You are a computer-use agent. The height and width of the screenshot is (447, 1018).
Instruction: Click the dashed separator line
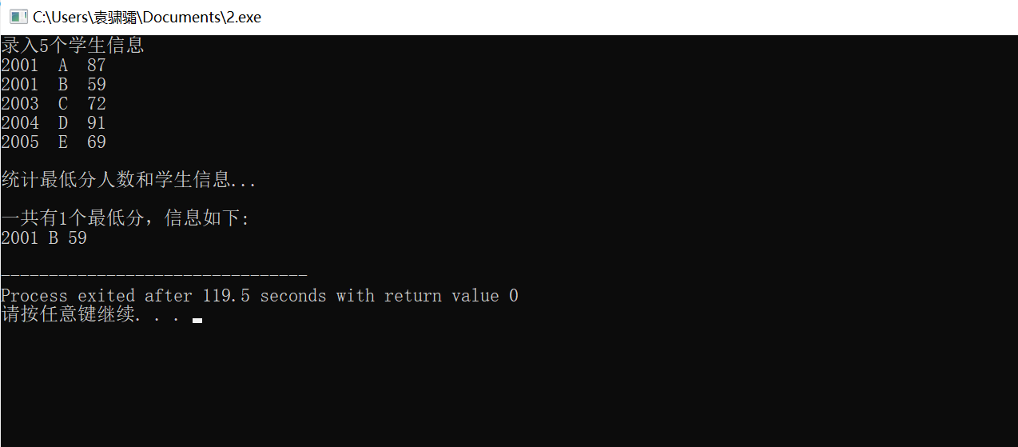[154, 275]
